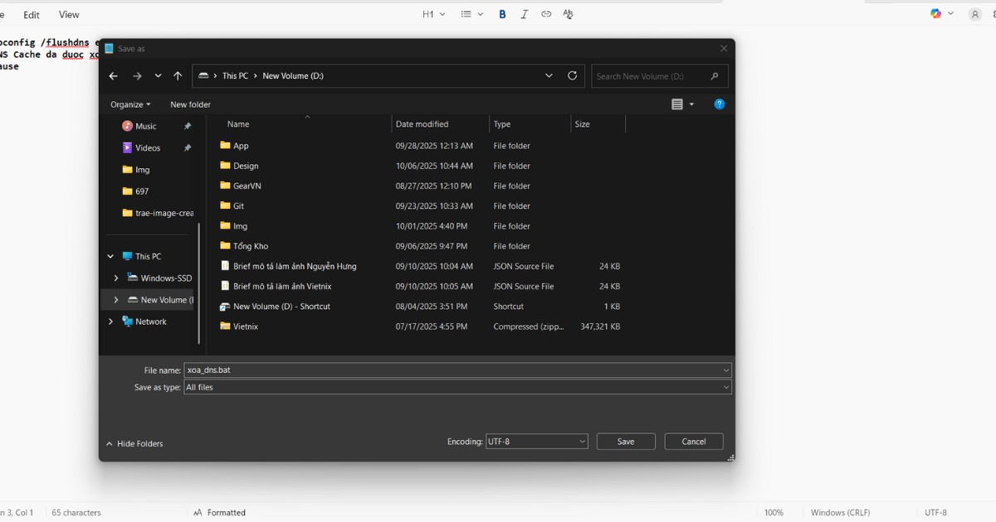Open the bulleted list icon
This screenshot has width=996, height=522.
[x=467, y=14]
